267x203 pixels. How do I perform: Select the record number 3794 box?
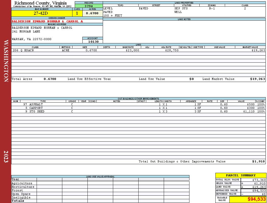pyautogui.click(x=89, y=6)
